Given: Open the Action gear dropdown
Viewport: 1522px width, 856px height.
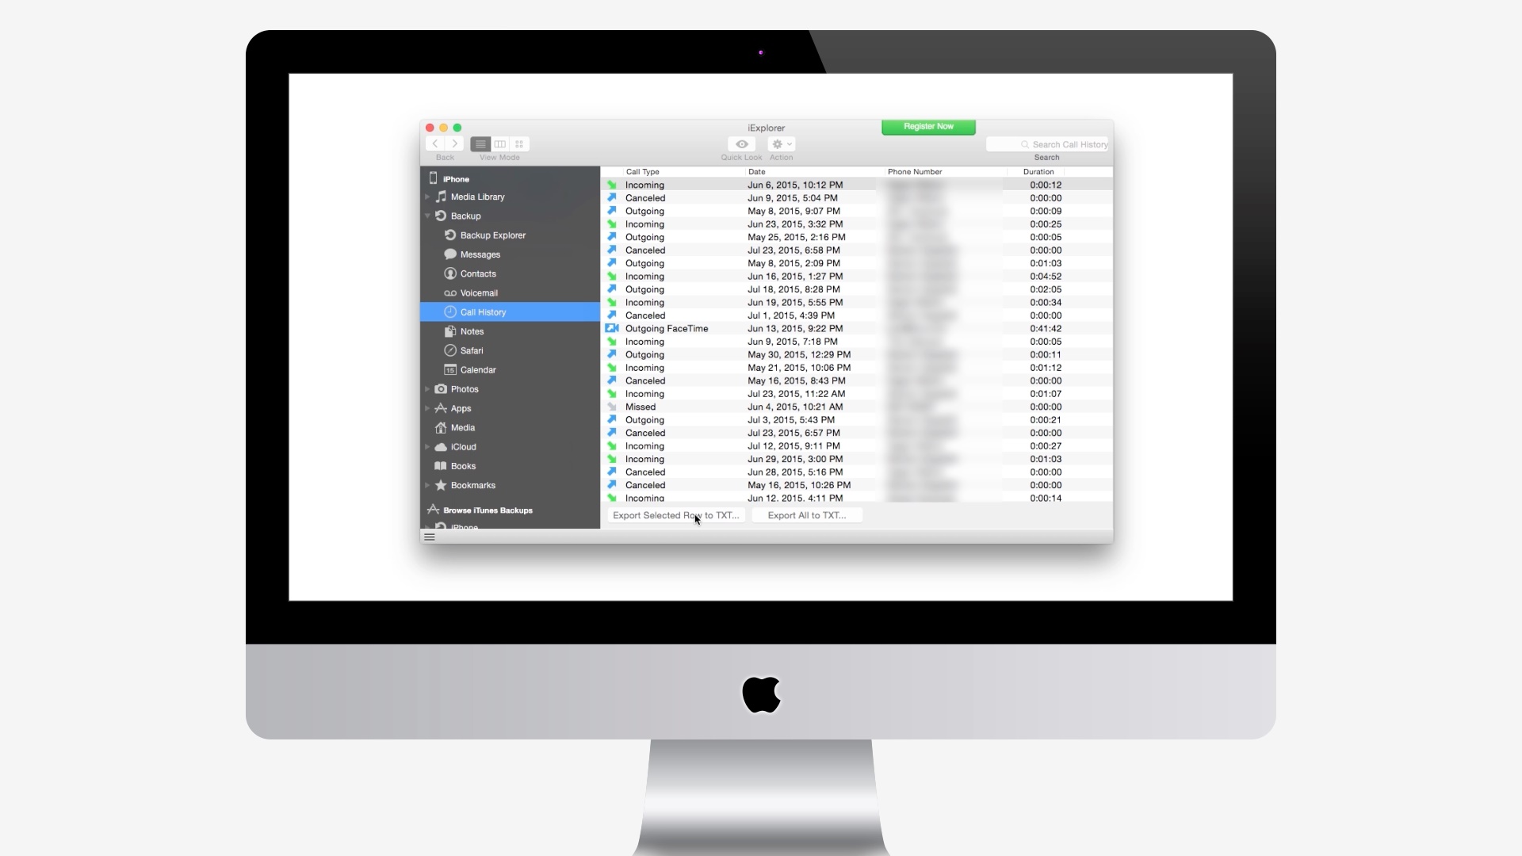Looking at the screenshot, I should pyautogui.click(x=781, y=144).
